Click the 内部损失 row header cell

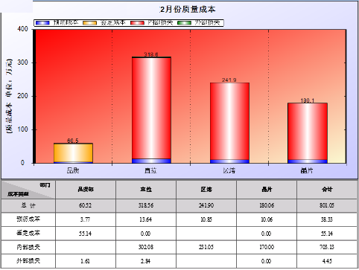[x=28, y=247]
